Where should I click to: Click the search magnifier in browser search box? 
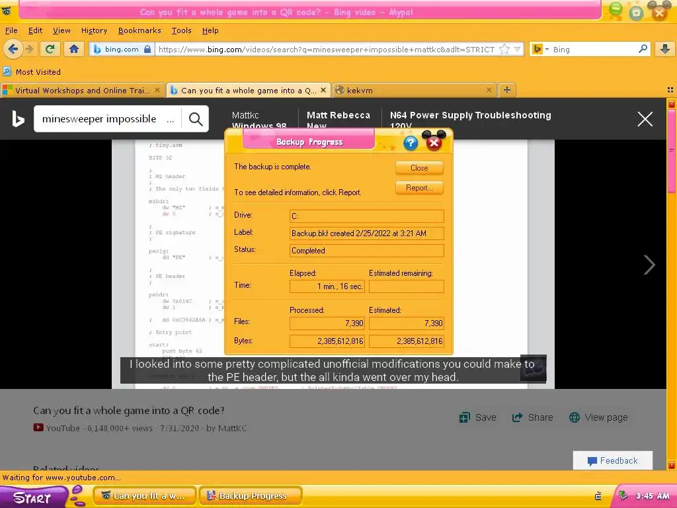[643, 49]
